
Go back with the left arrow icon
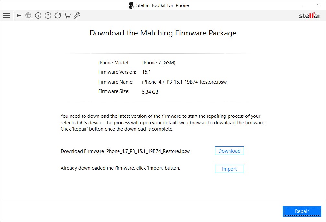pyautogui.click(x=19, y=15)
